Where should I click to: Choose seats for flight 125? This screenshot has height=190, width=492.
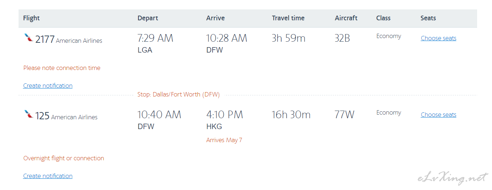(439, 115)
